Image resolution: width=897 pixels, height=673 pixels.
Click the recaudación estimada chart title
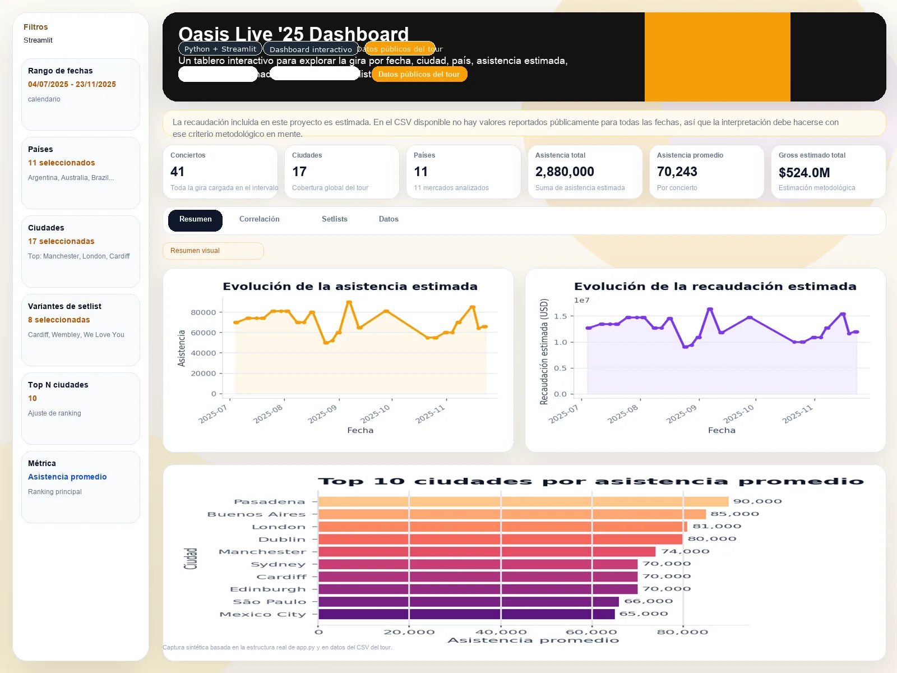[715, 287]
